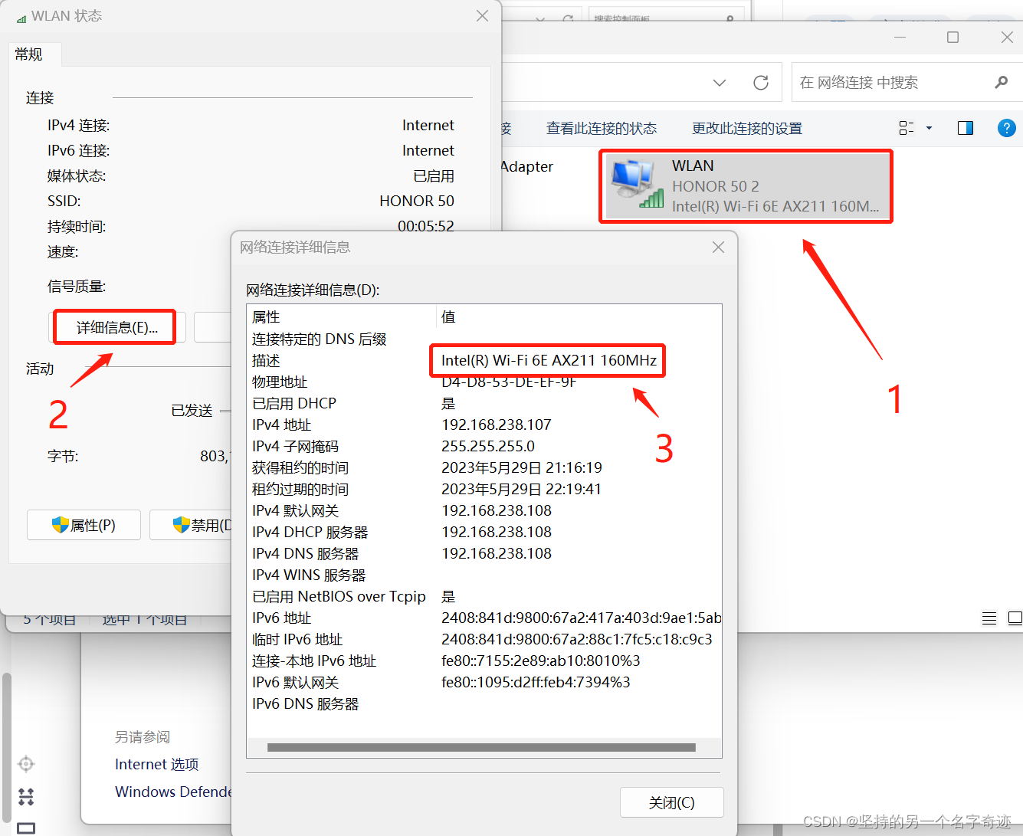Viewport: 1023px width, 836px height.
Task: Toggle the preview pane icon in the toolbar
Action: 966,128
